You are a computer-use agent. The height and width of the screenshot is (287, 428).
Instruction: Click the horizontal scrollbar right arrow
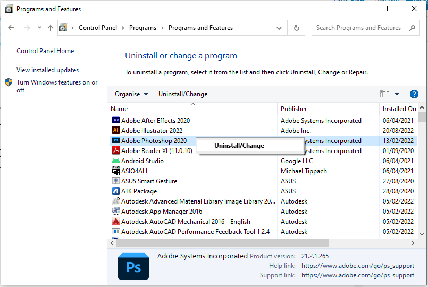(x=413, y=243)
